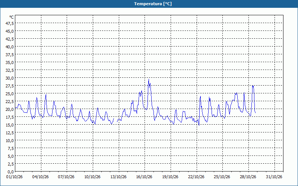298x186 pixels.
Task: Click the 42,5 y-axis label
Action: coord(10,39)
